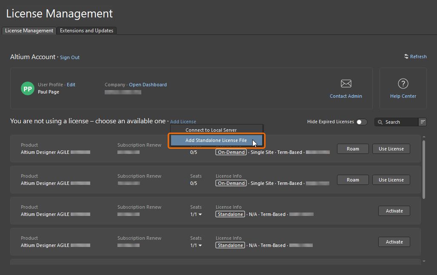Open the search filter options icon
437x275 pixels.
(x=423, y=122)
